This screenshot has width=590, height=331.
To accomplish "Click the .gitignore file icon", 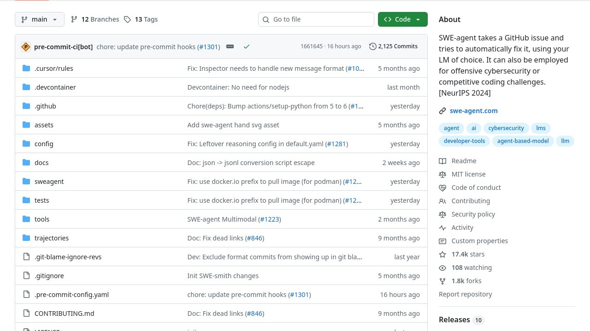I will coord(26,276).
